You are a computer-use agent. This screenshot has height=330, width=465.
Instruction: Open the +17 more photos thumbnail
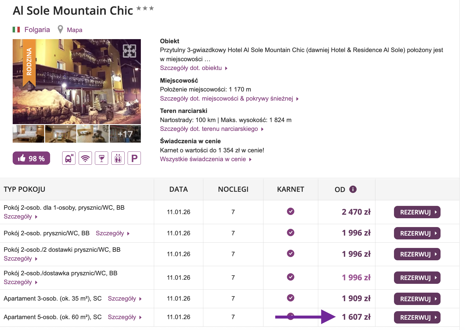[125, 134]
